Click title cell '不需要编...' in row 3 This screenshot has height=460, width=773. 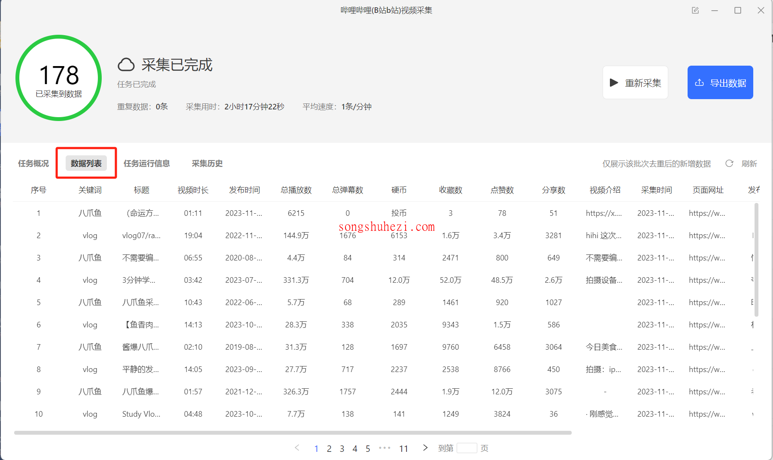coord(141,258)
